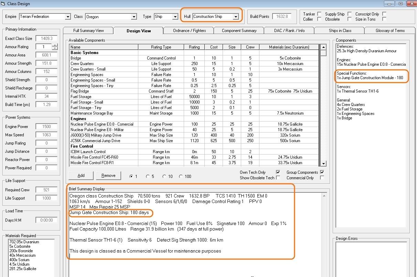Uncheck the Group Components checkbox
417x277 pixels.
(322, 172)
